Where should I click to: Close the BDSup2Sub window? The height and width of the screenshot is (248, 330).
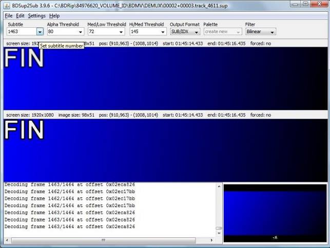pos(319,4)
